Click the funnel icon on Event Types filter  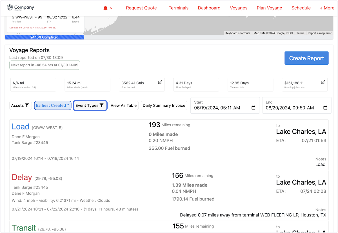(x=102, y=105)
